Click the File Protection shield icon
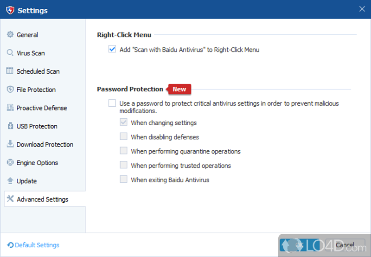The width and height of the screenshot is (371, 257). [10, 90]
